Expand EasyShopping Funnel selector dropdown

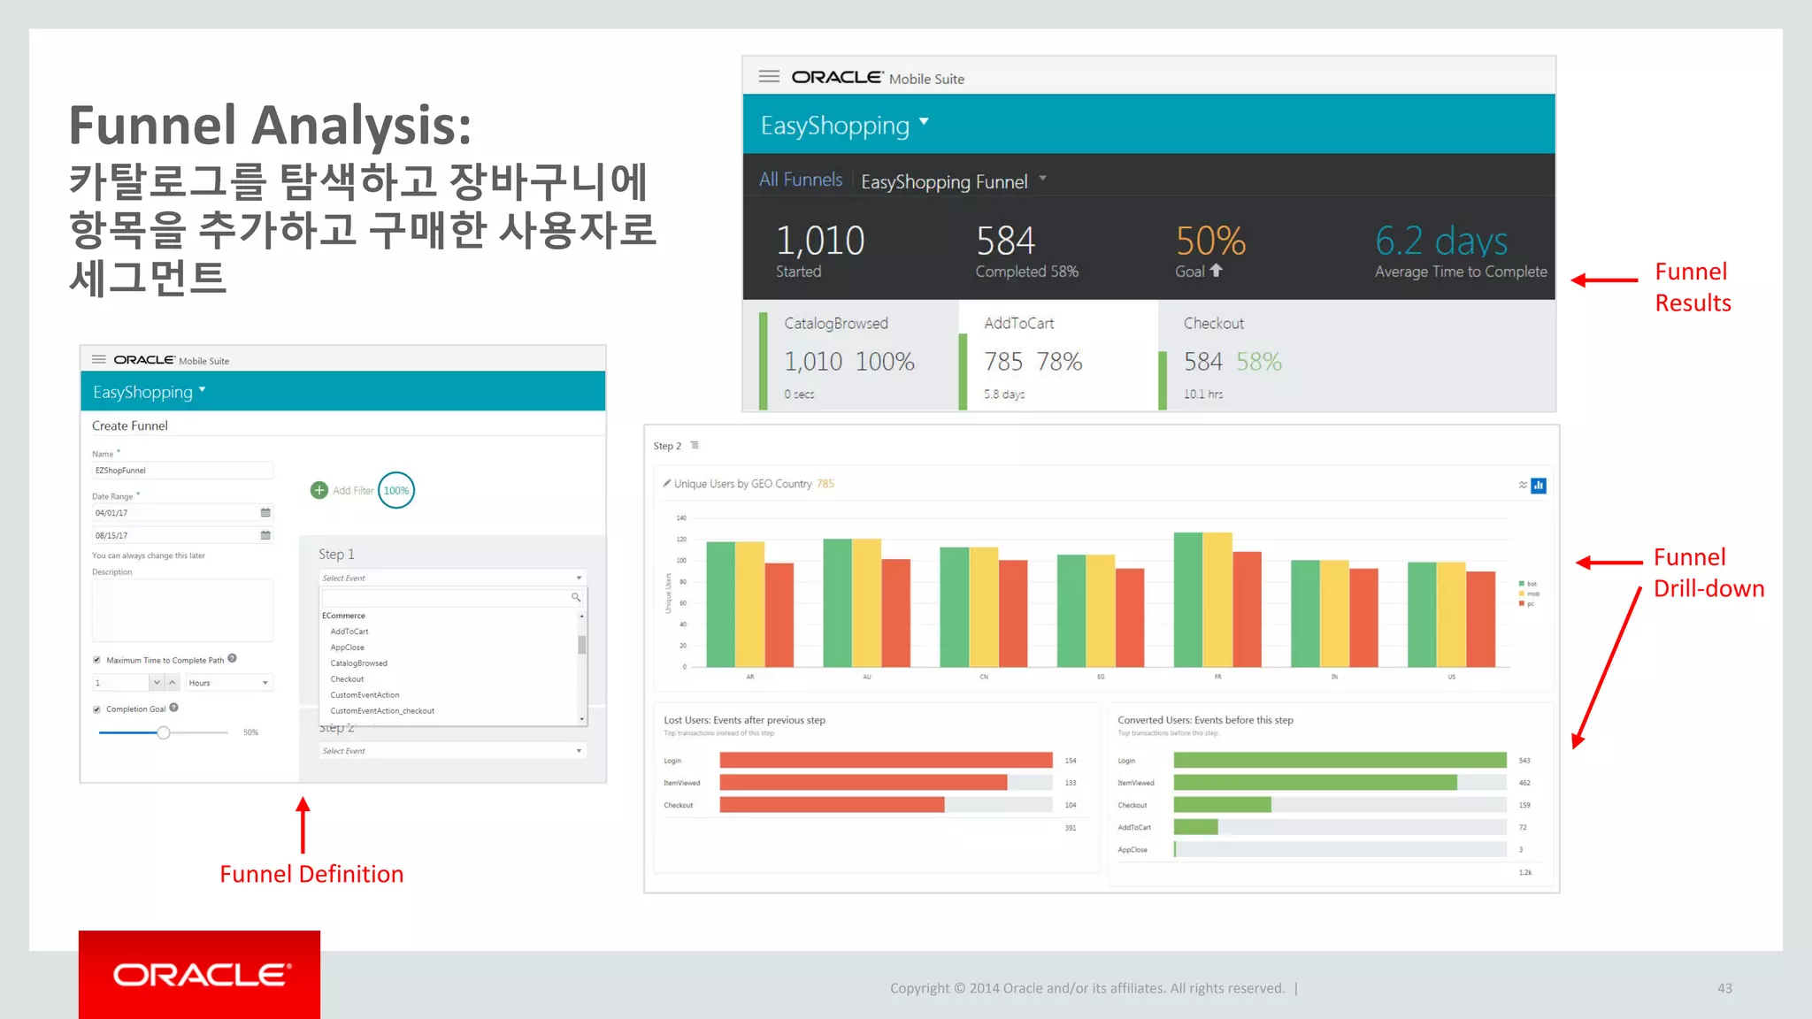point(1043,179)
